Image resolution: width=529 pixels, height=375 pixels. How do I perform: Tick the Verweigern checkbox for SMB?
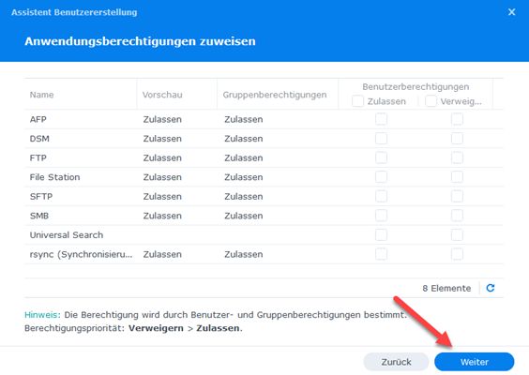point(457,215)
